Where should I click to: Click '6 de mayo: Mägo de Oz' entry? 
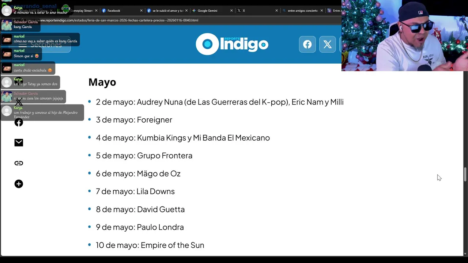138,174
